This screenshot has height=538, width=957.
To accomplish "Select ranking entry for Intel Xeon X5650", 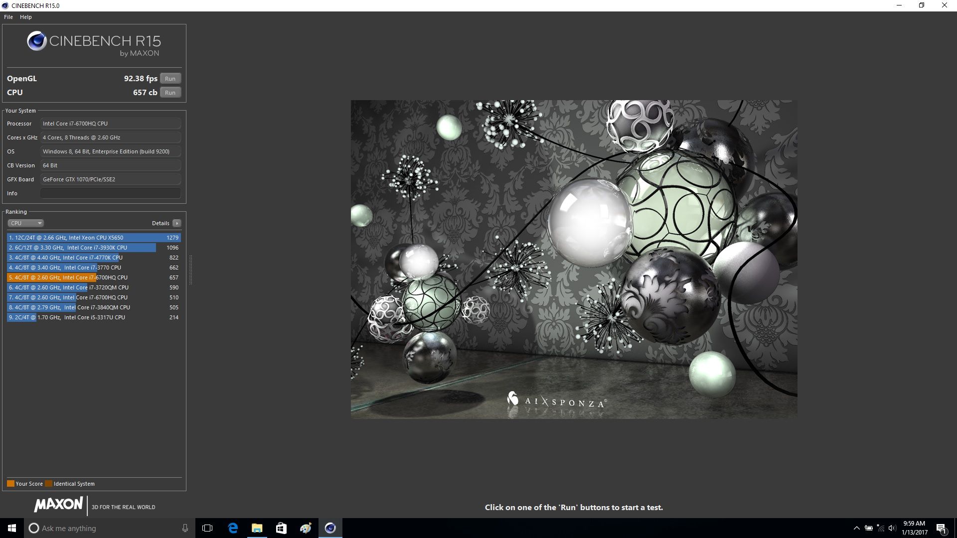I will tap(92, 237).
